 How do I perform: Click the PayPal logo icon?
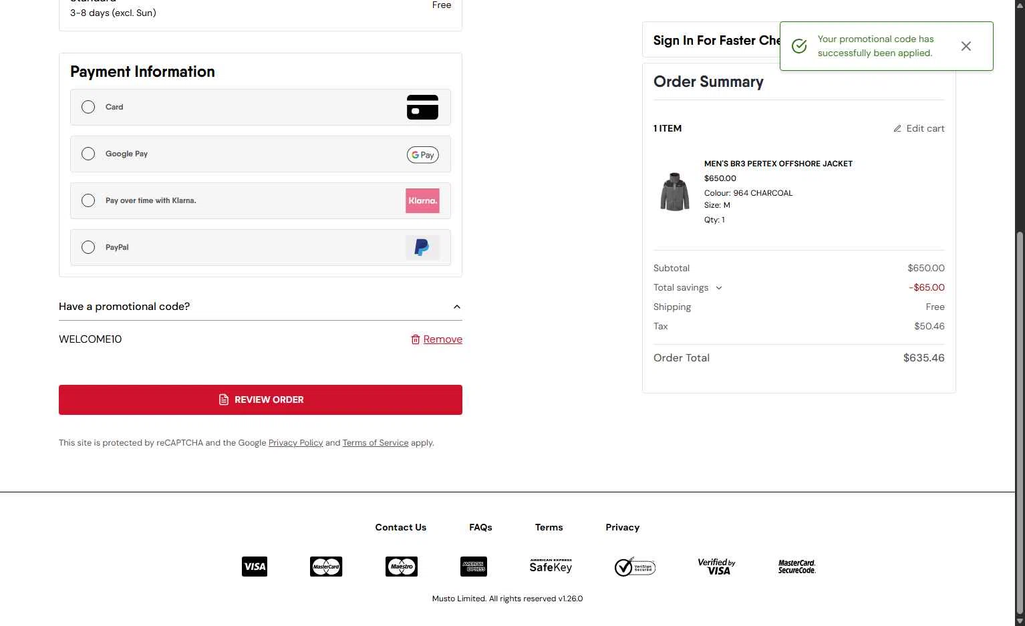(x=422, y=247)
